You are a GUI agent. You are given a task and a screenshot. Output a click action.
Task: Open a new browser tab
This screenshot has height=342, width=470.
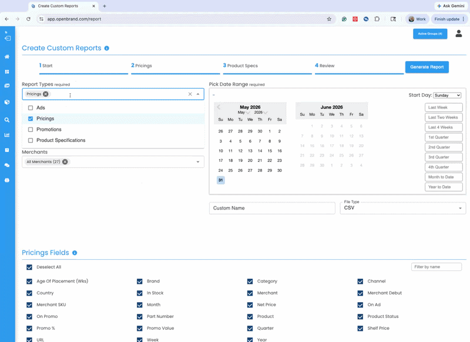105,6
